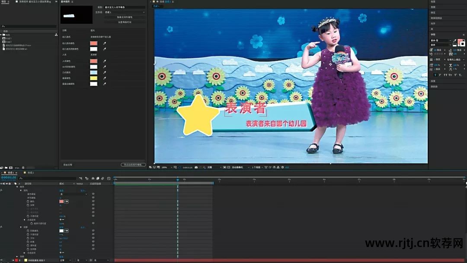
Task: Enable frame blending for the composition
Action: [x=87, y=178]
